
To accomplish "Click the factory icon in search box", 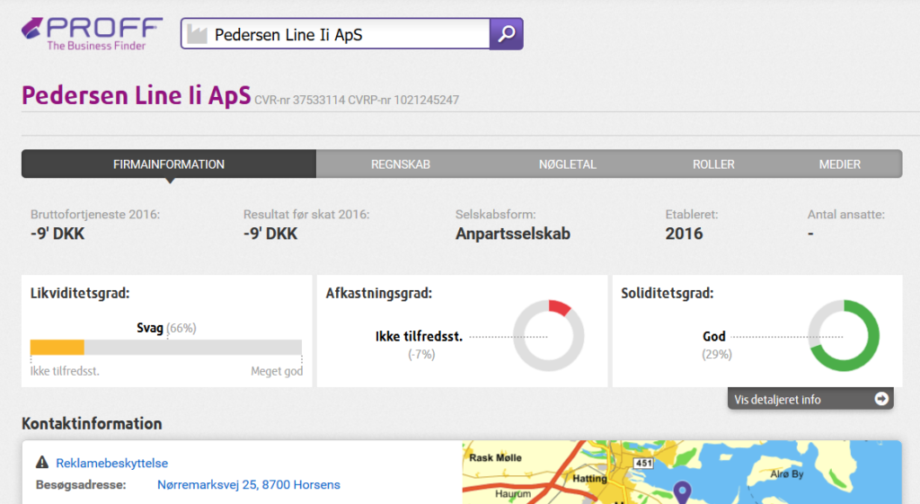I will (x=197, y=35).
